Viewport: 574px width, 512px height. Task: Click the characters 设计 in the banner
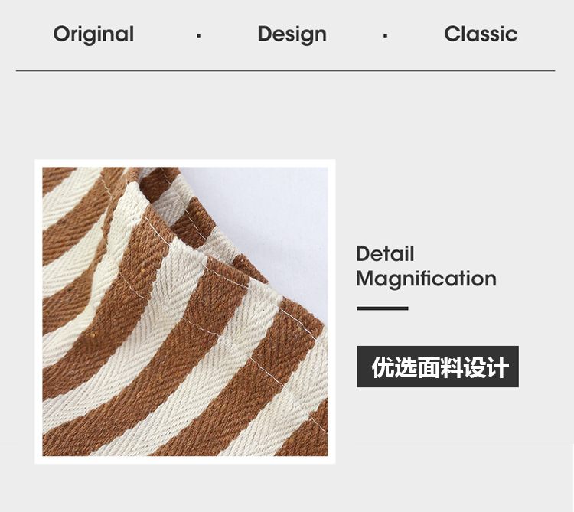pos(486,367)
